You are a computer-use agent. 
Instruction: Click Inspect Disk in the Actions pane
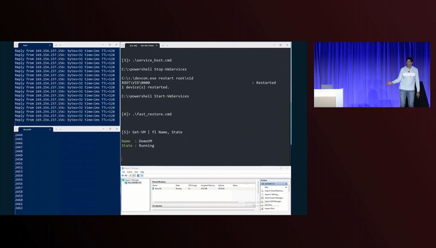(x=270, y=208)
